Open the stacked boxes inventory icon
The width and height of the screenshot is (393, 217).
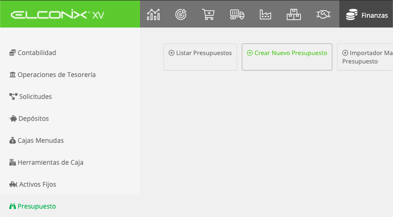pos(294,14)
